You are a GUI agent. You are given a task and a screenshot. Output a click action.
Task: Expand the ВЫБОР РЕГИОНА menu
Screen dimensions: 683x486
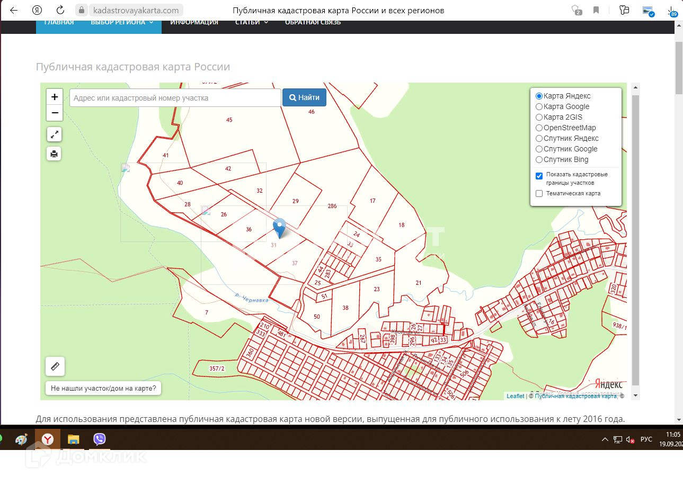tap(122, 22)
